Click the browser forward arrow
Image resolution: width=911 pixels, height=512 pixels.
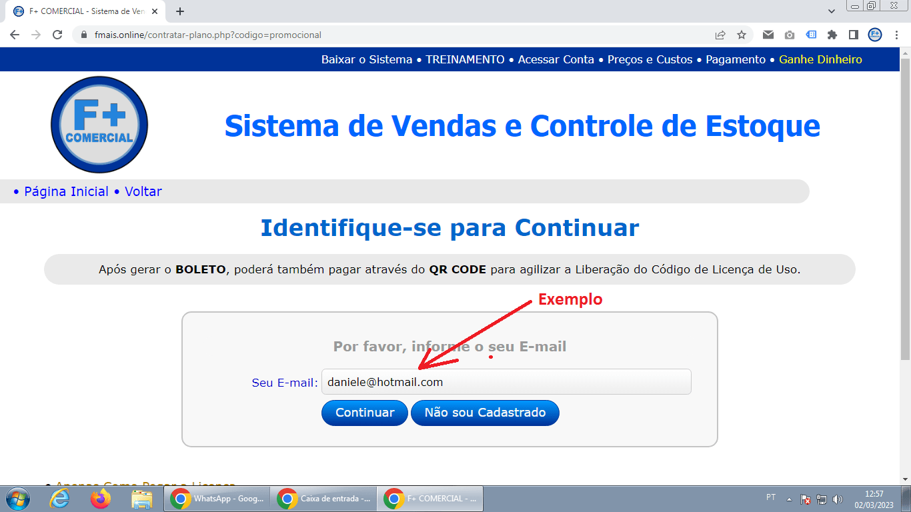tap(36, 35)
